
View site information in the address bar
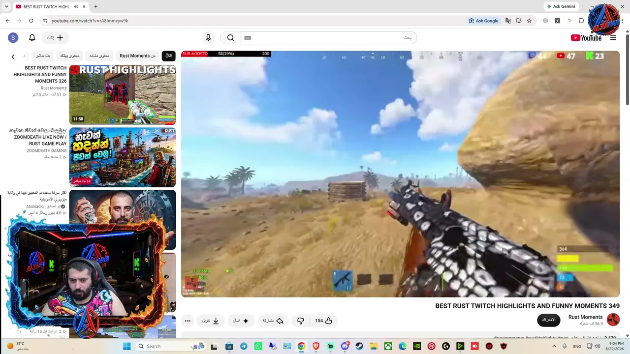click(45, 21)
